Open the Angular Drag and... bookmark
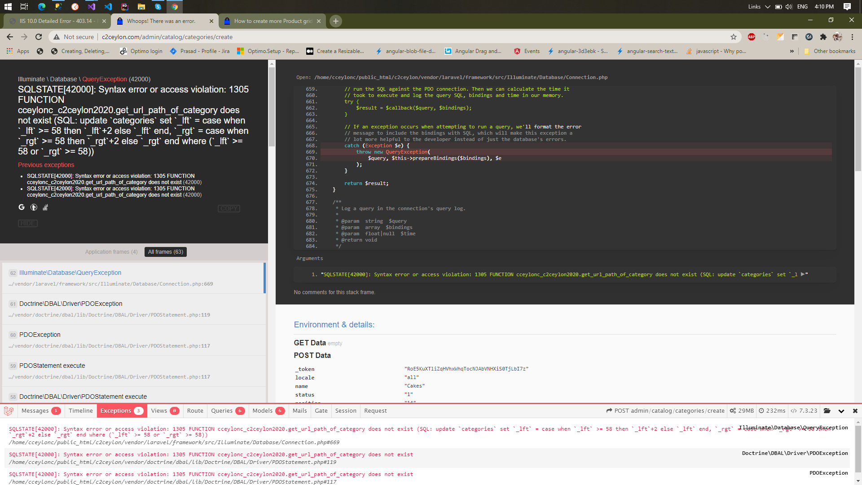Image resolution: width=862 pixels, height=485 pixels. tap(473, 51)
